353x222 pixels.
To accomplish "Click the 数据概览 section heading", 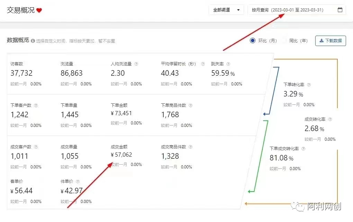I will (18, 40).
